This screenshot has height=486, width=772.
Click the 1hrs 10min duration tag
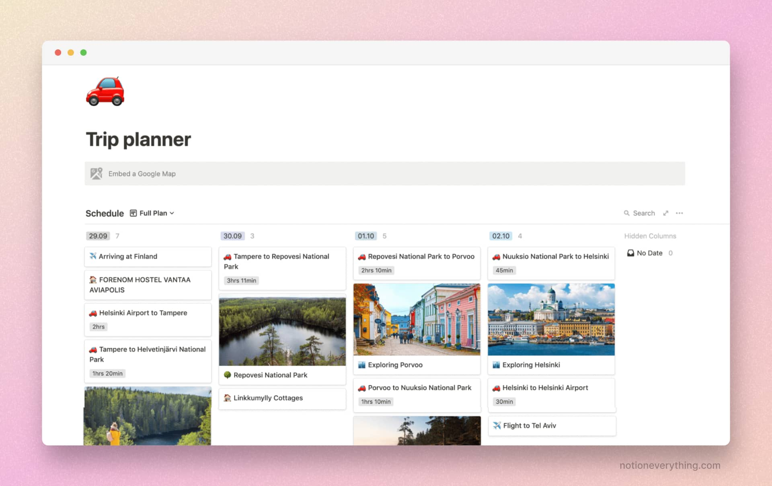(376, 401)
